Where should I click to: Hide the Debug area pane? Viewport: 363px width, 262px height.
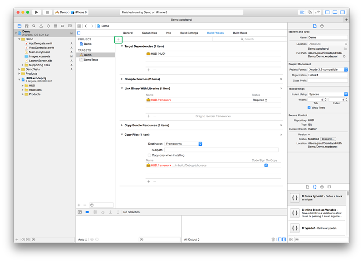335,12
